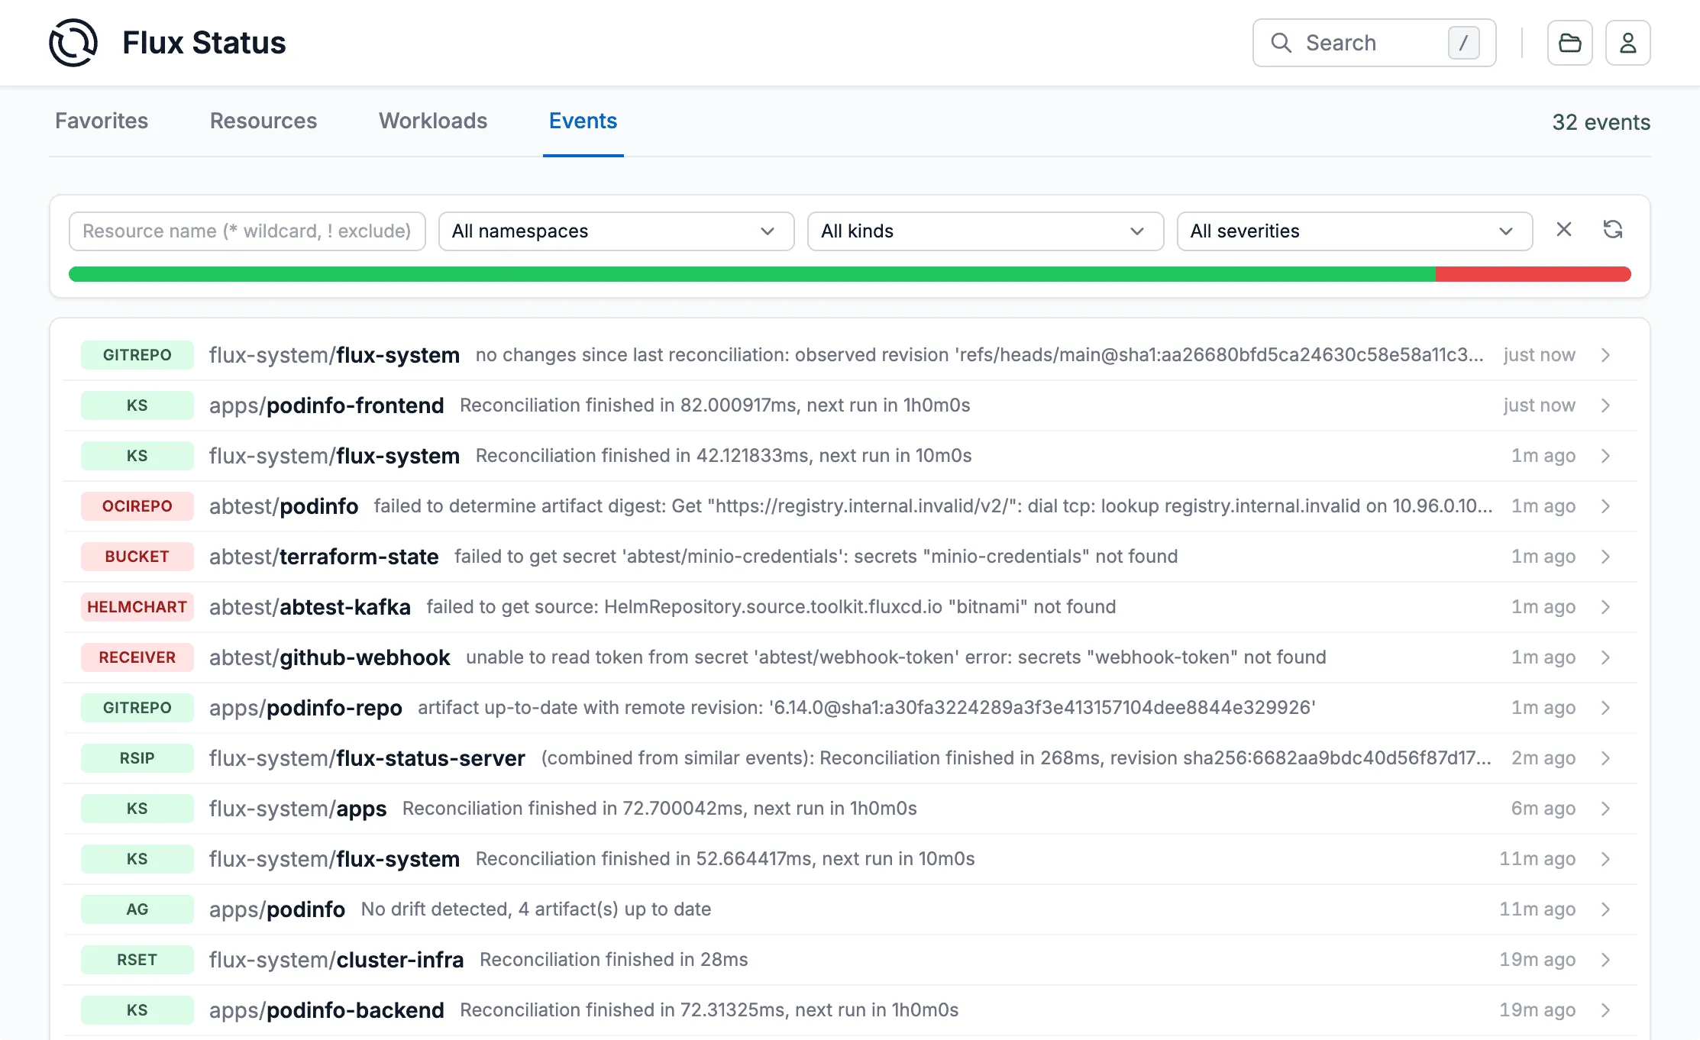
Task: Expand the abtest/github-webhook event chevron
Action: coord(1605,657)
